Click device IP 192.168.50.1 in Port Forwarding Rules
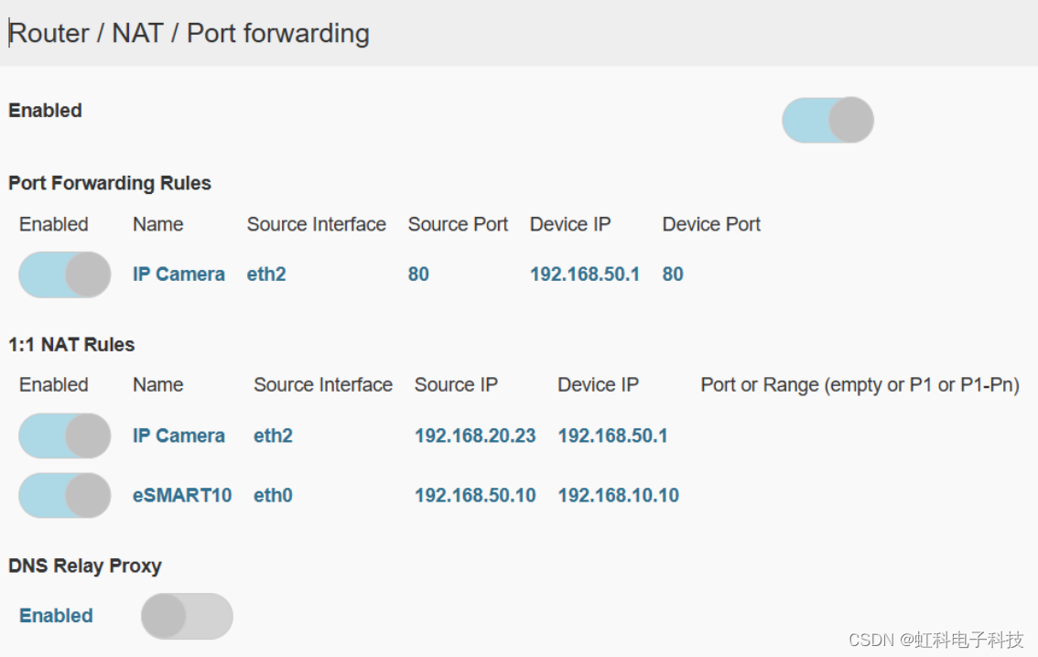Viewport: 1038px width, 657px height. pyautogui.click(x=585, y=274)
